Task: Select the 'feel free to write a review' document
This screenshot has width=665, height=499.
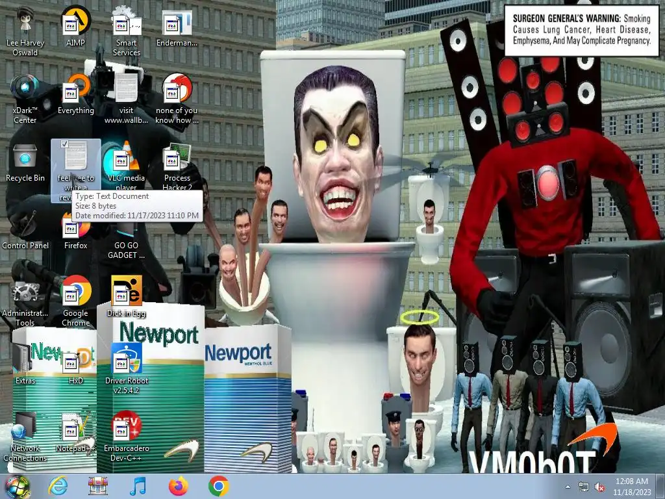Action: pyautogui.click(x=75, y=171)
